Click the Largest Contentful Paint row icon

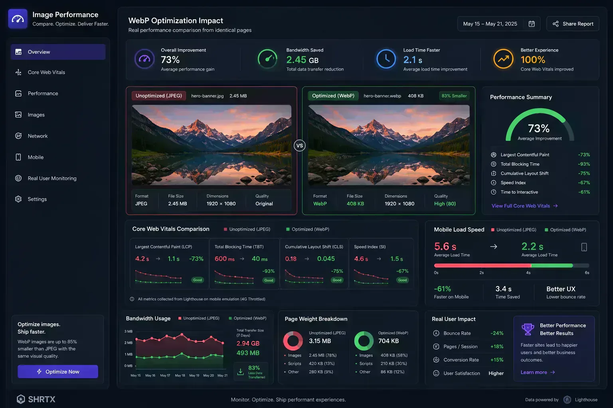point(494,155)
